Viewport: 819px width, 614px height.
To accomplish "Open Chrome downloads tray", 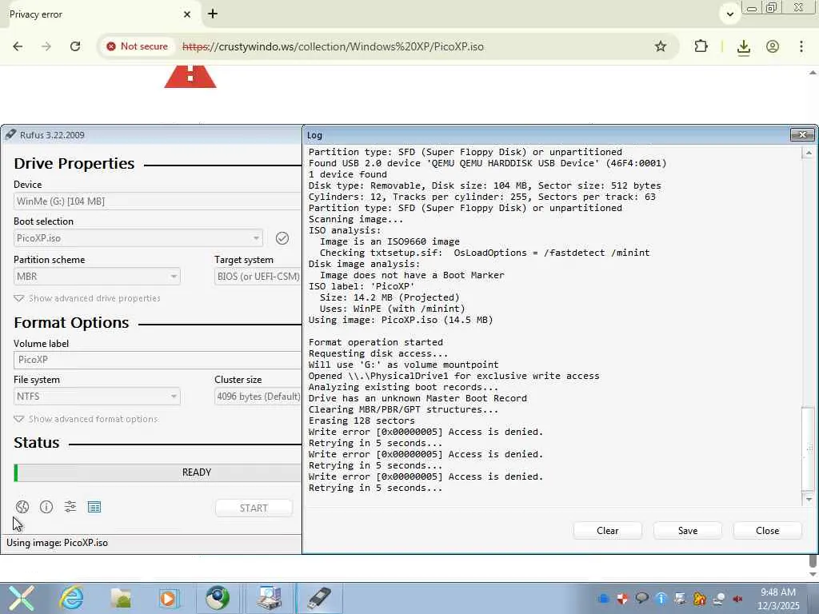I will pyautogui.click(x=743, y=46).
